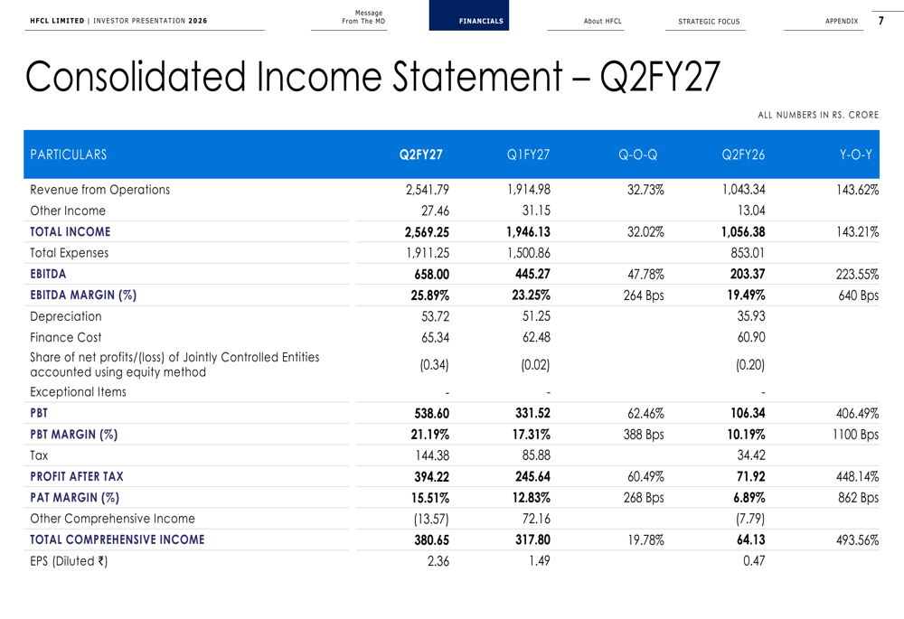Select the Q1FY27 column header
The height and width of the screenshot is (619, 904).
pos(528,155)
